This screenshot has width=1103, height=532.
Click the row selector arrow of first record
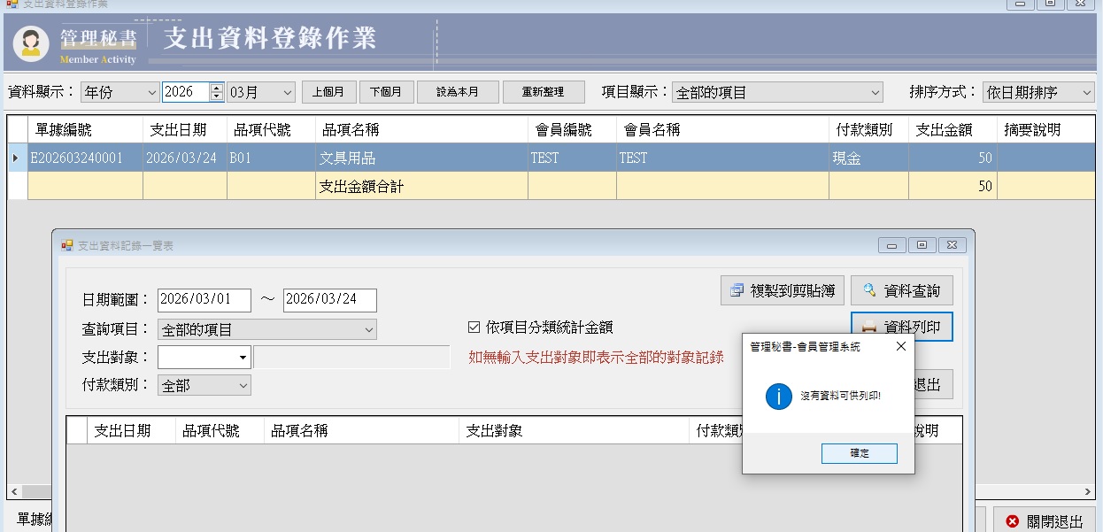(x=17, y=158)
